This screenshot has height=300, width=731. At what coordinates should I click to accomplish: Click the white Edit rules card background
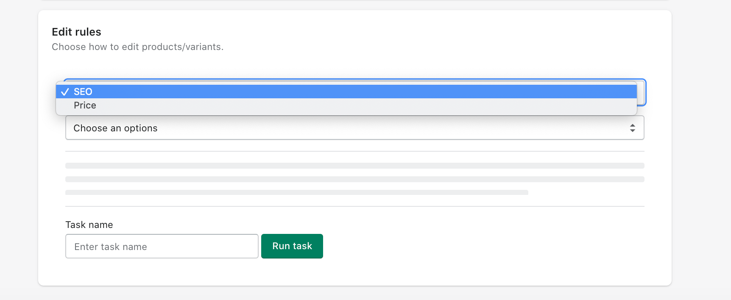tap(509, 271)
